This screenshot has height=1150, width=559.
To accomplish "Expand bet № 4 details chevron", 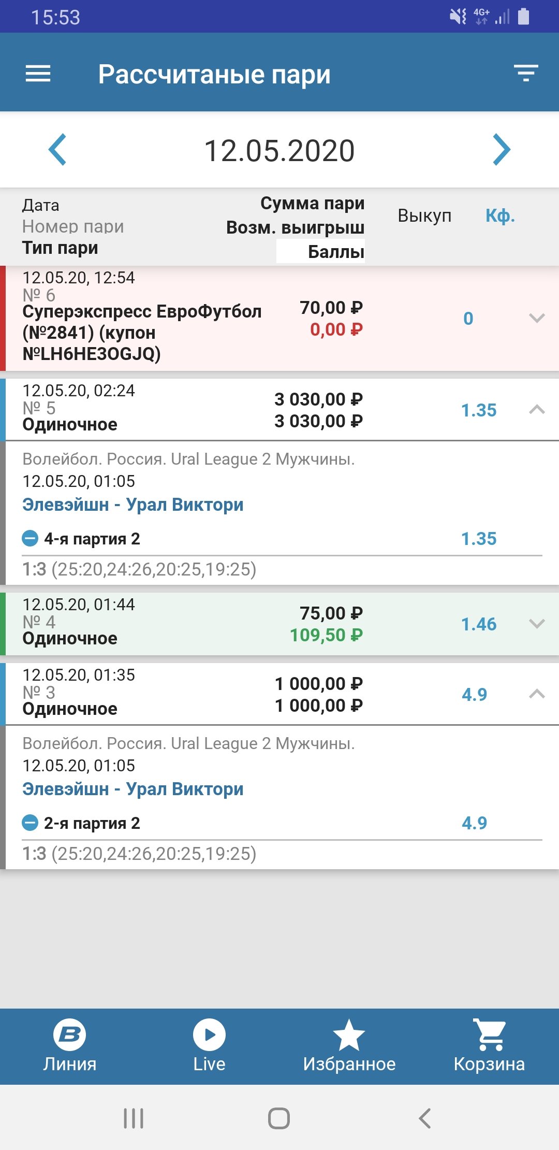I will (x=537, y=624).
